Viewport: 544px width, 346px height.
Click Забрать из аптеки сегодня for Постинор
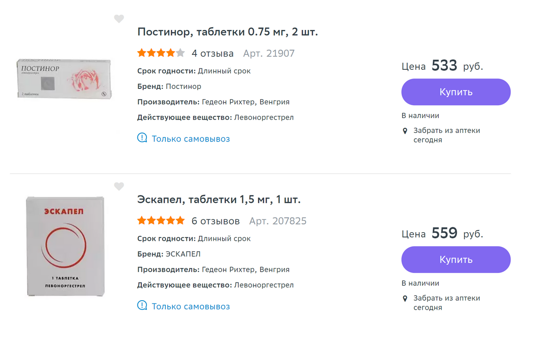tap(447, 135)
